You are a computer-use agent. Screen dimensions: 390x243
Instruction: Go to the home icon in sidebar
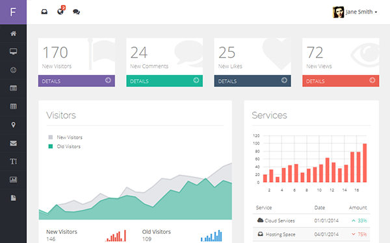pyautogui.click(x=13, y=34)
